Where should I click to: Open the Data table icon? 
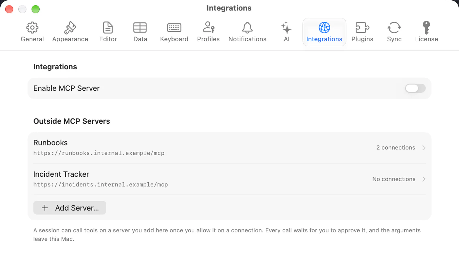click(140, 28)
